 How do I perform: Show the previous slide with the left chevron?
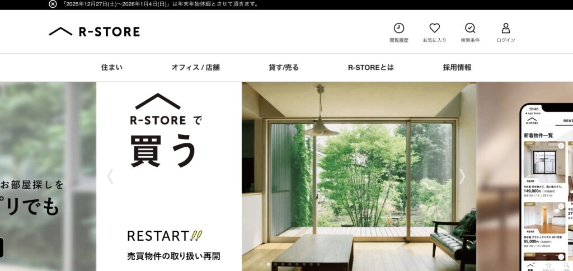pos(110,176)
